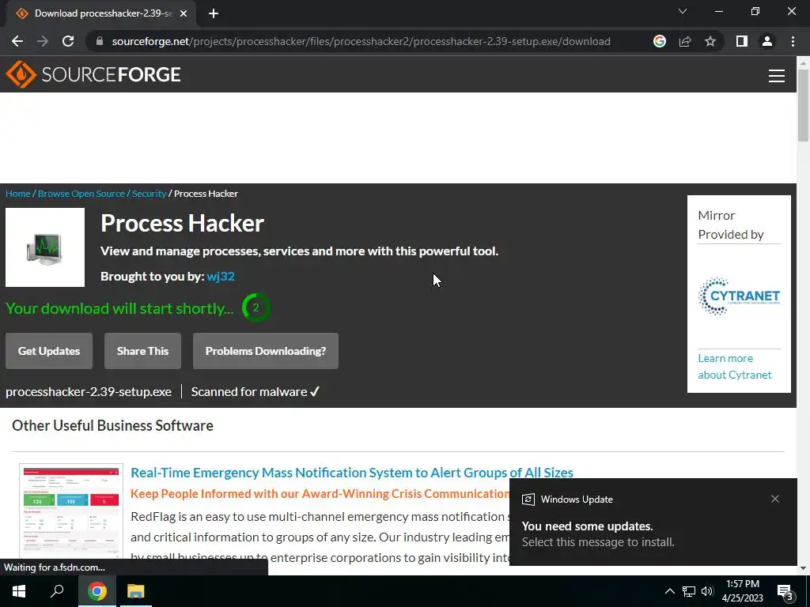The width and height of the screenshot is (810, 607).
Task: Click the Google icon in the address bar
Action: pos(660,41)
